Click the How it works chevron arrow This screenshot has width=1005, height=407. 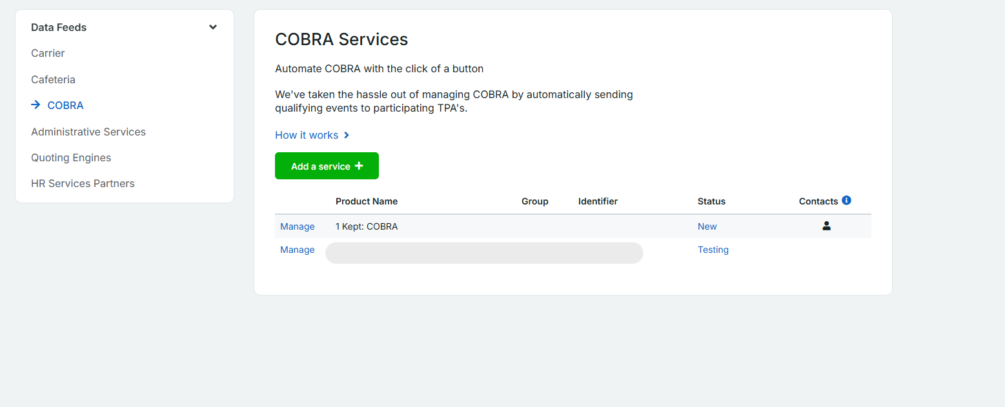coord(347,135)
